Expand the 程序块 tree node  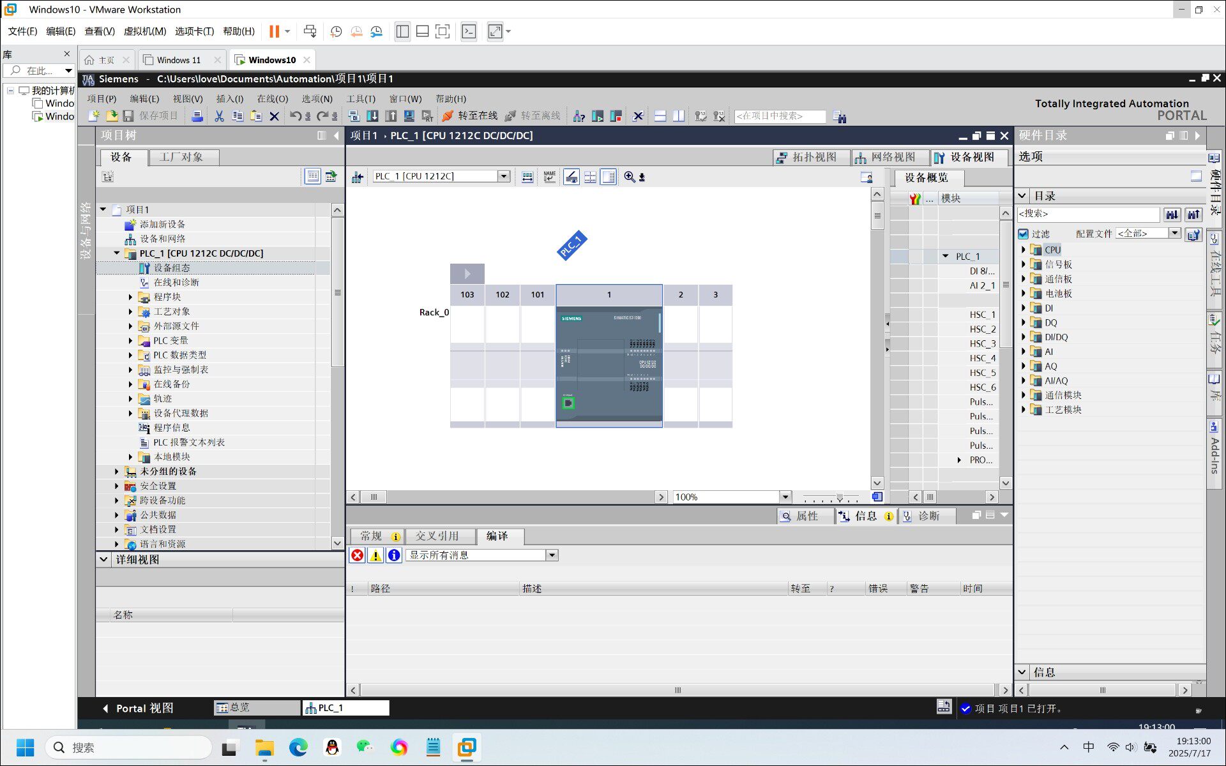click(130, 297)
